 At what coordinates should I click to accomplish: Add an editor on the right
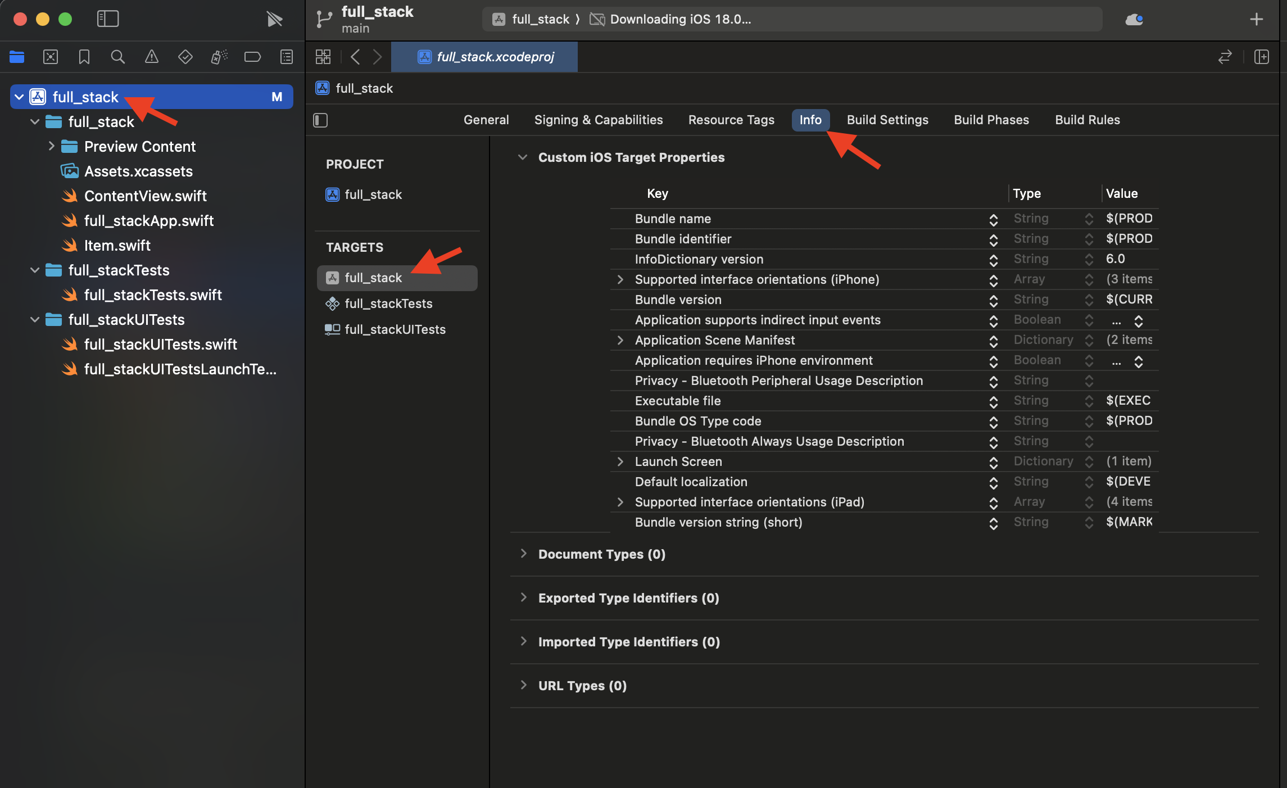pyautogui.click(x=1262, y=57)
